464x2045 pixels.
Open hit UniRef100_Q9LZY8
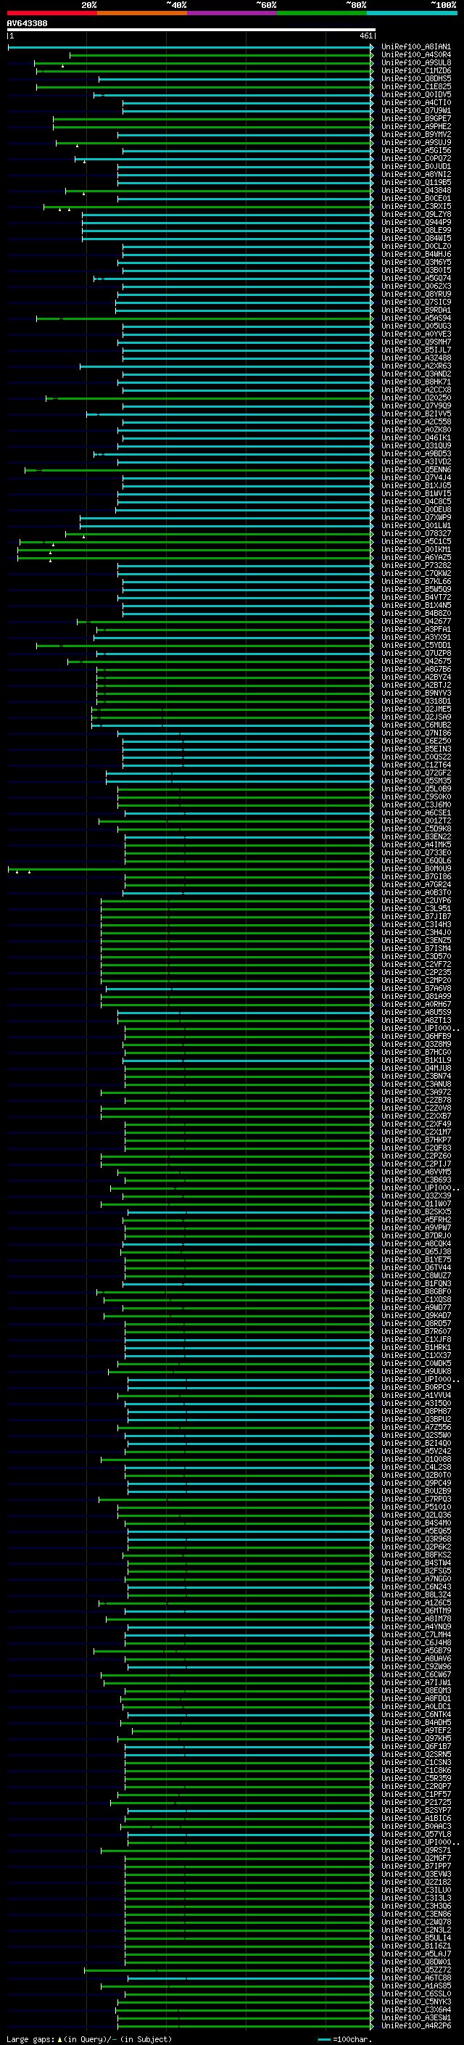415,214
